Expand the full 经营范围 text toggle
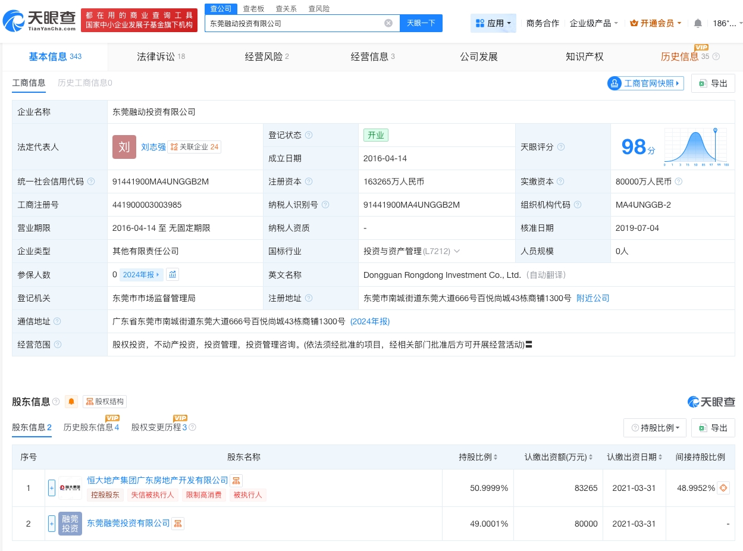 (528, 345)
